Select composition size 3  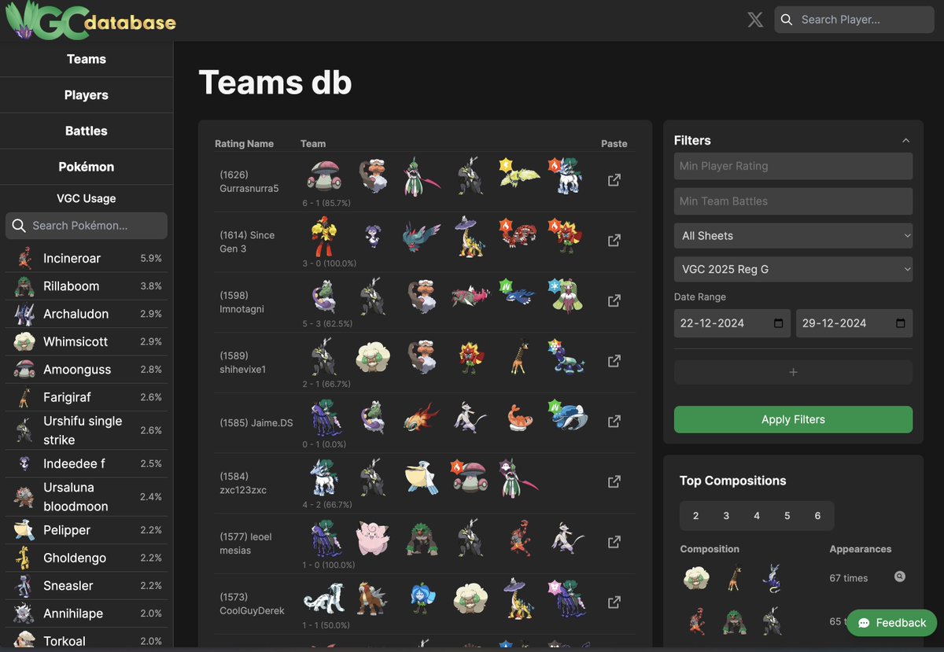coord(726,516)
